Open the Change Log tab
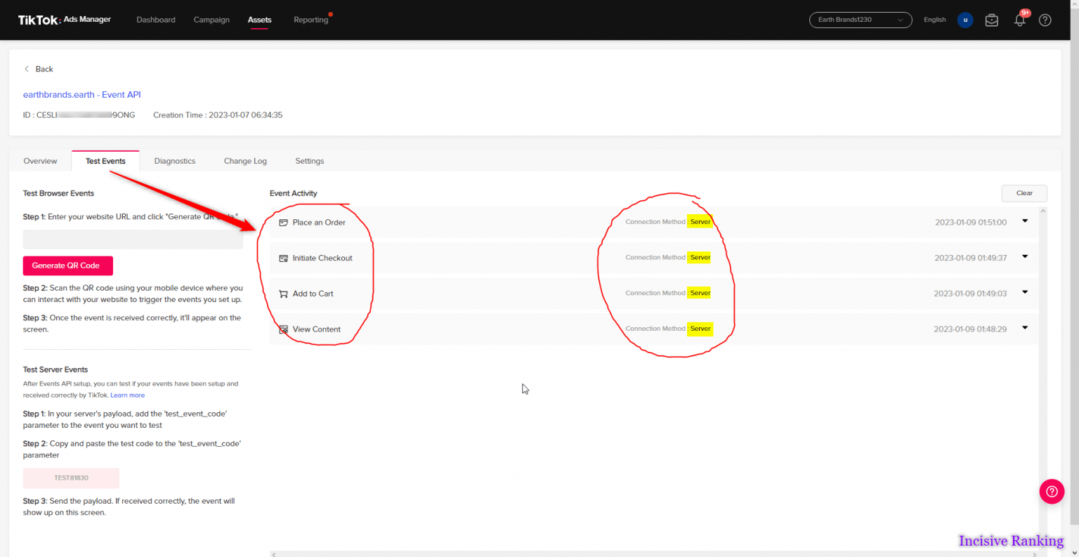Viewport: 1079px width, 557px height. [245, 161]
